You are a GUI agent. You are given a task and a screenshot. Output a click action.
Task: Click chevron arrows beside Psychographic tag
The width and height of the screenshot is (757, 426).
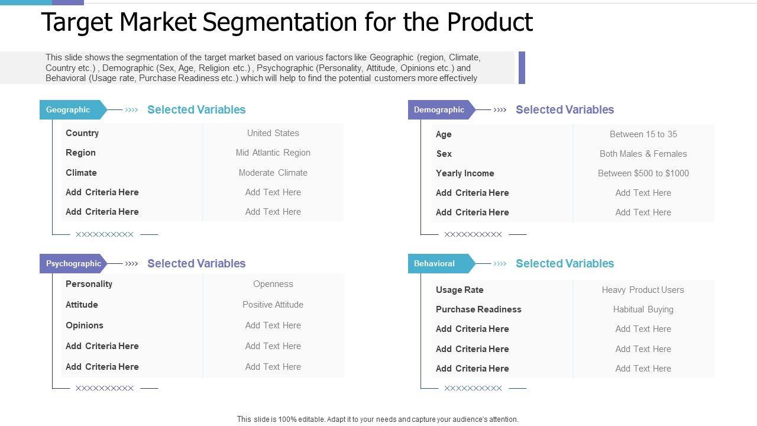[x=132, y=264]
